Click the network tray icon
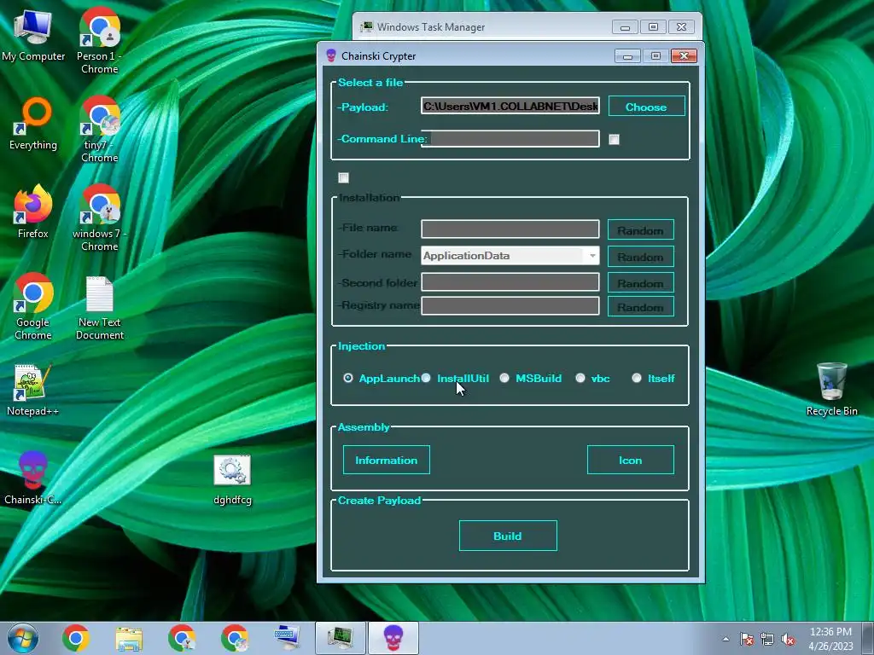This screenshot has width=874, height=655. point(767,639)
